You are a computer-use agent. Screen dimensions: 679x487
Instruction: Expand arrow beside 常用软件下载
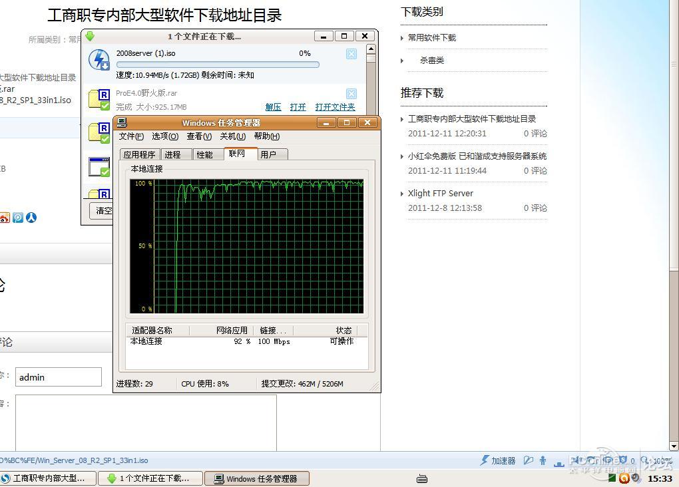[402, 38]
